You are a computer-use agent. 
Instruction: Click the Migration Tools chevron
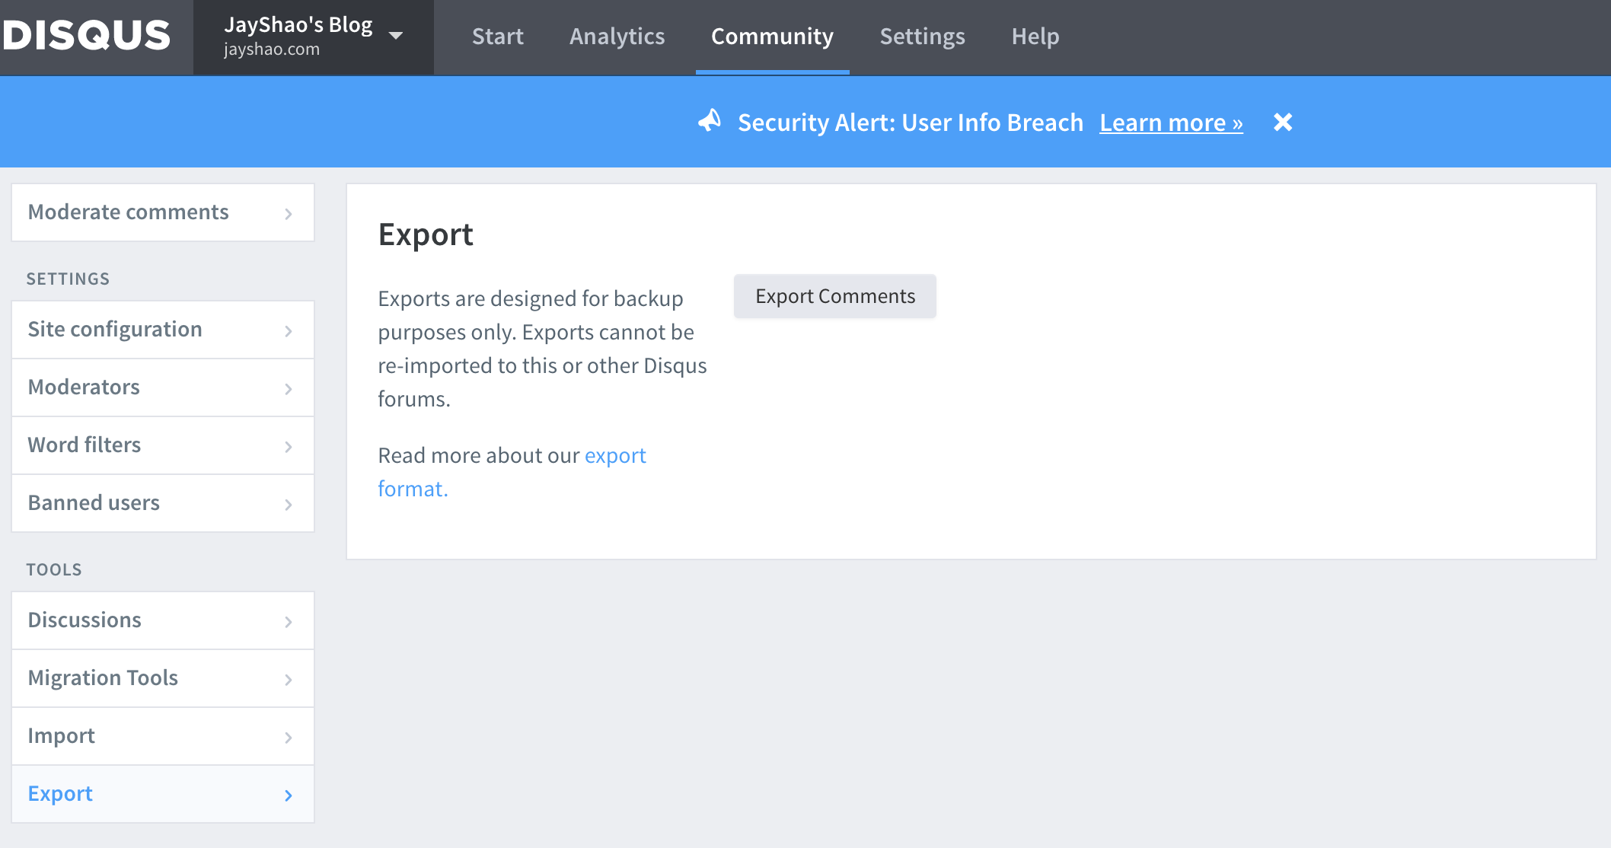(x=289, y=679)
